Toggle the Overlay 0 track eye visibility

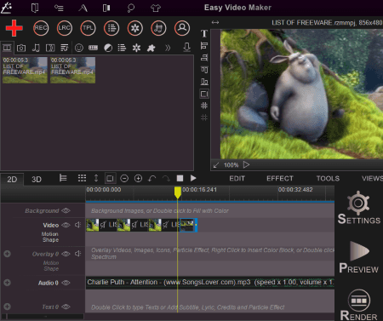pyautogui.click(x=66, y=254)
